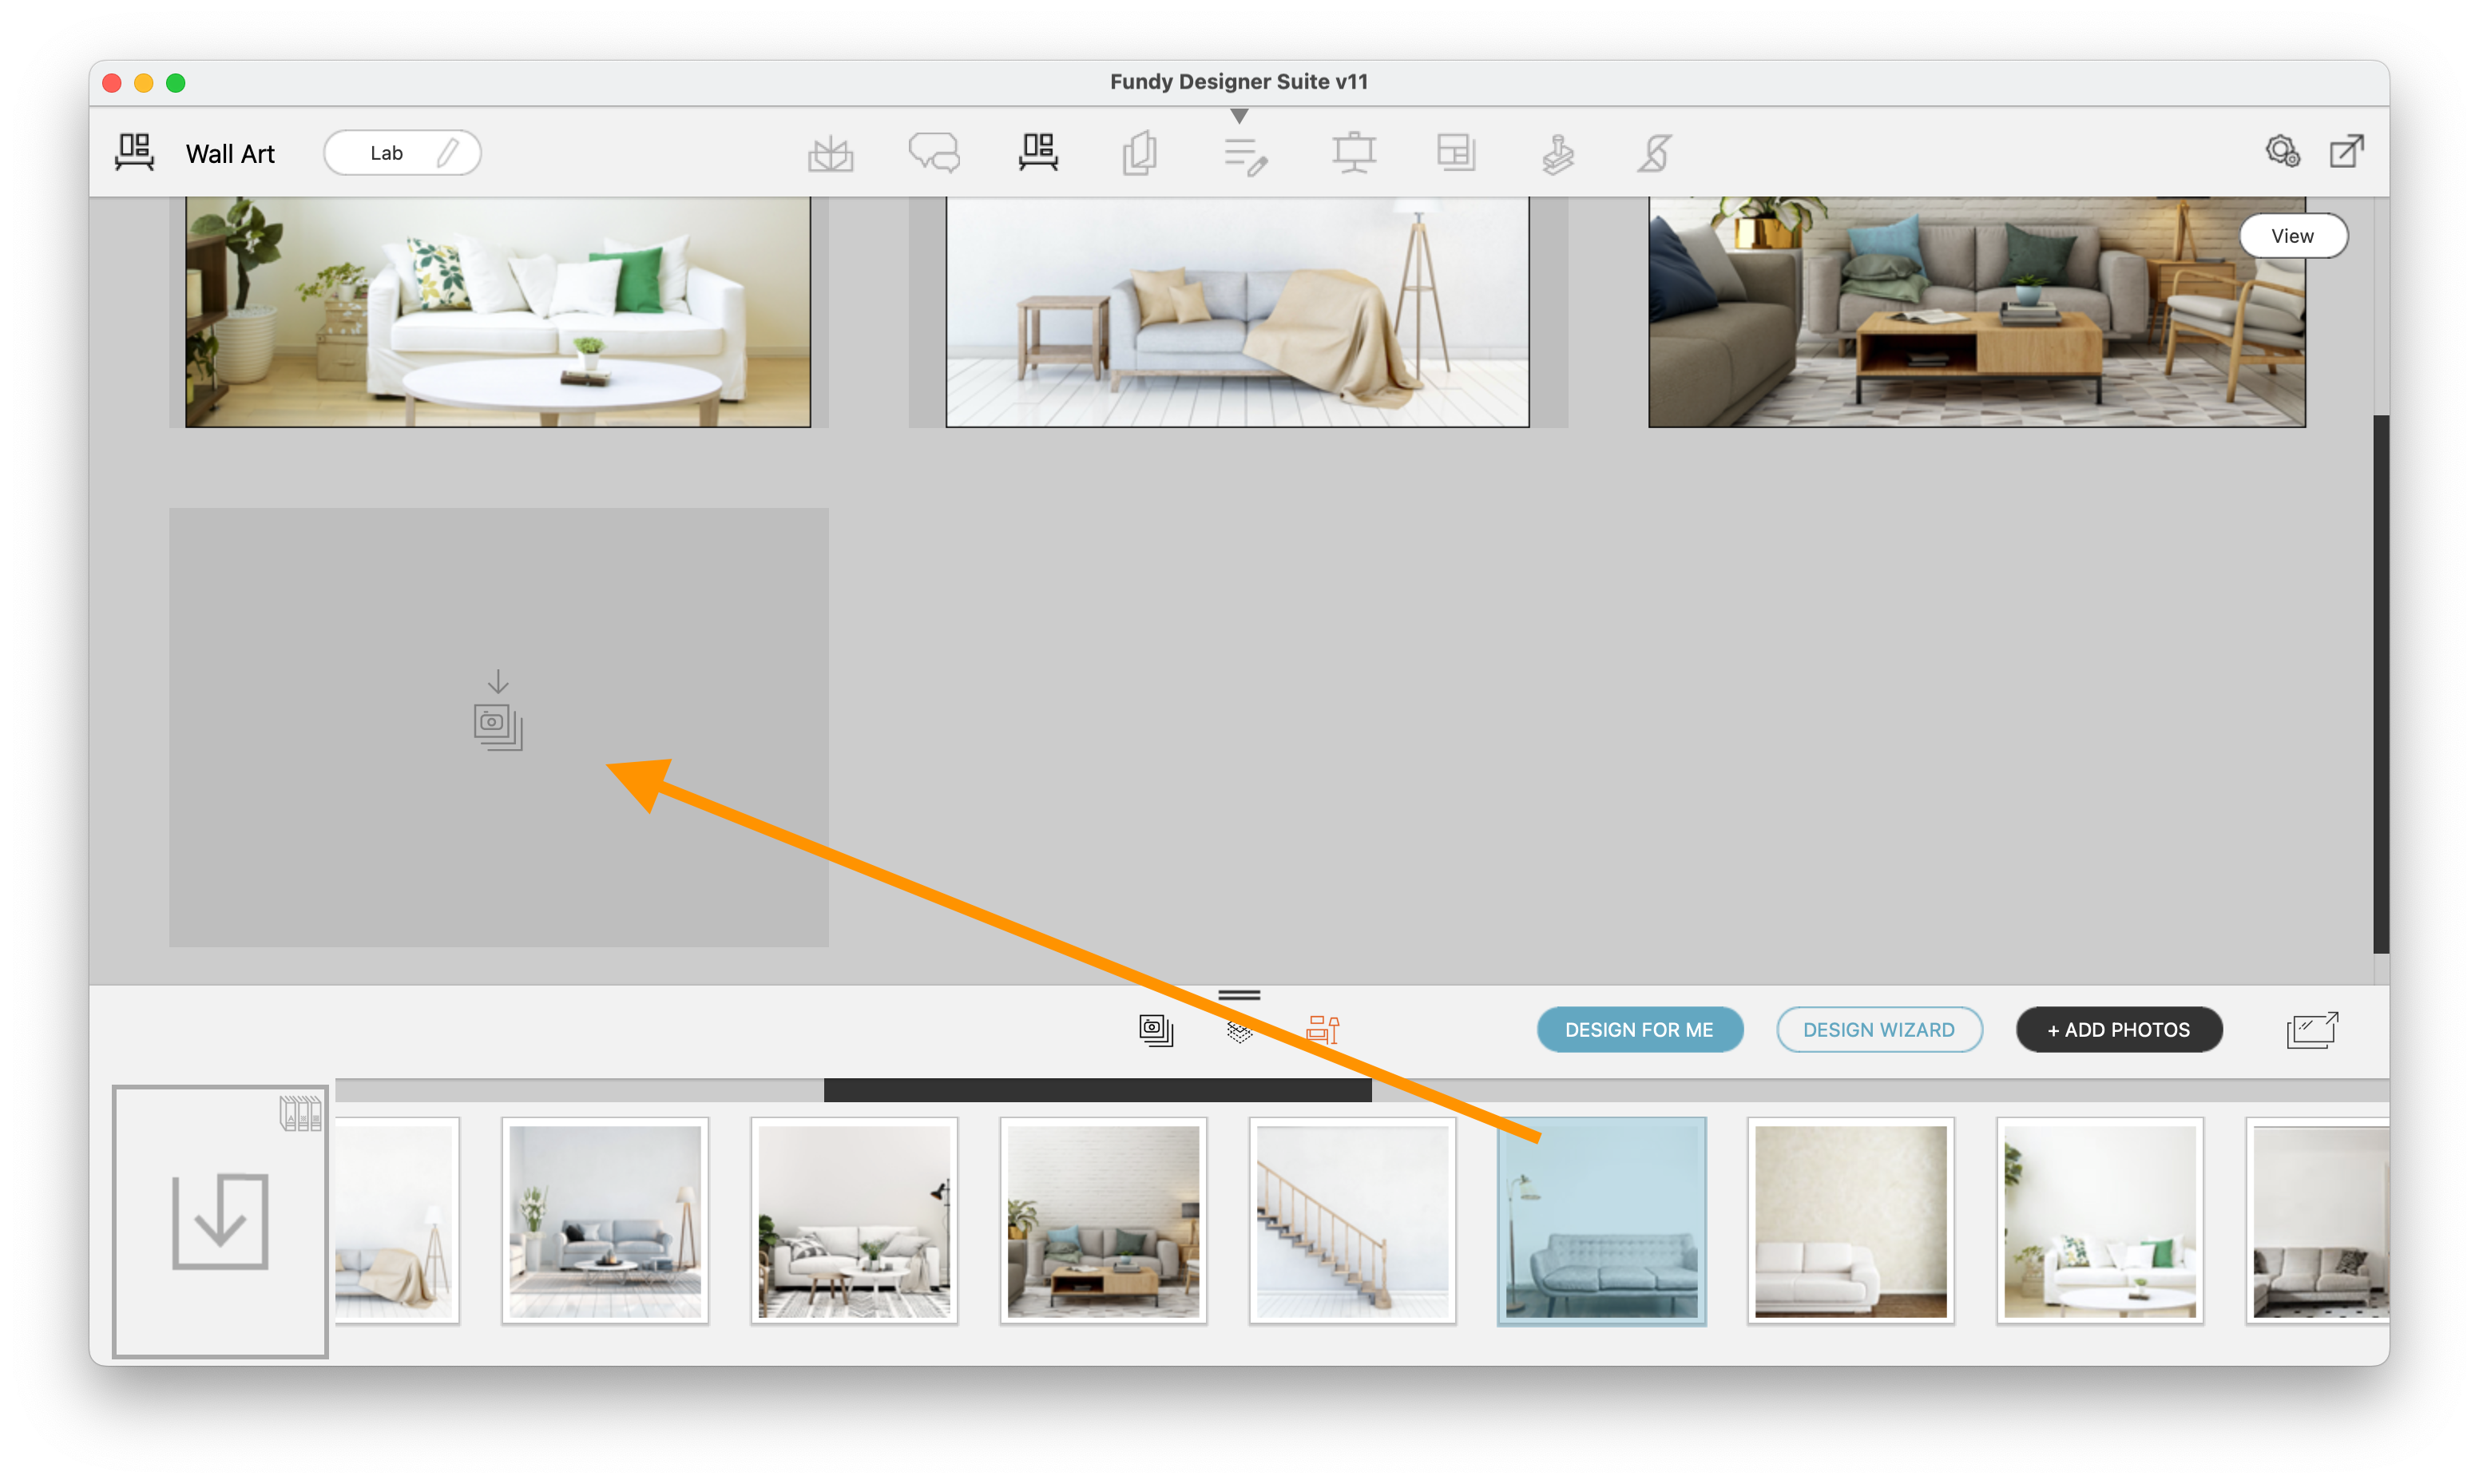Click the DESIGN FOR ME button
The width and height of the screenshot is (2479, 1484).
(x=1640, y=1030)
